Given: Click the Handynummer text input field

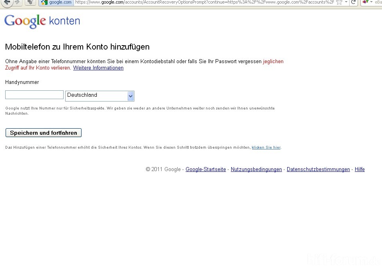Looking at the screenshot, I should 34,95.
